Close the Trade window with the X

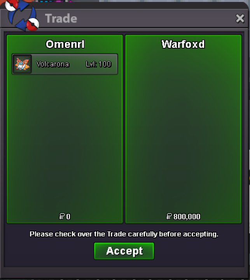pos(240,18)
